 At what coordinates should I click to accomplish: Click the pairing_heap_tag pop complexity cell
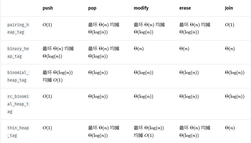pyautogui.click(x=104, y=29)
